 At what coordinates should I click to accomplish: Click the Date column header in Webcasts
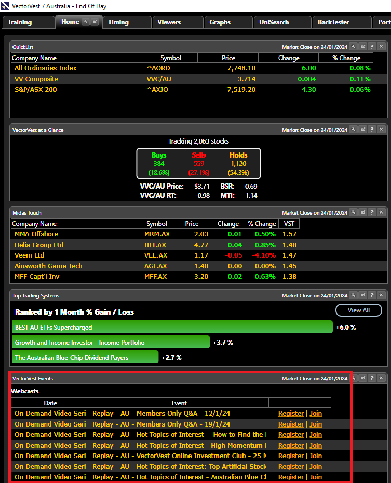click(x=50, y=403)
